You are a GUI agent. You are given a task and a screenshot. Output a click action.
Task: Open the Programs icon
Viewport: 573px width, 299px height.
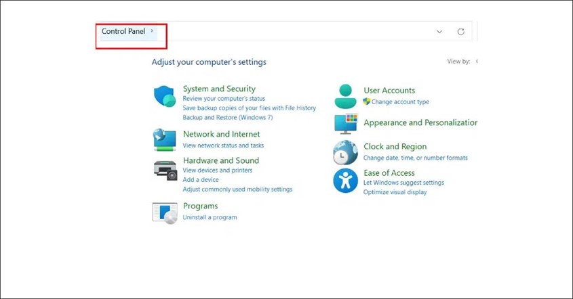point(165,213)
